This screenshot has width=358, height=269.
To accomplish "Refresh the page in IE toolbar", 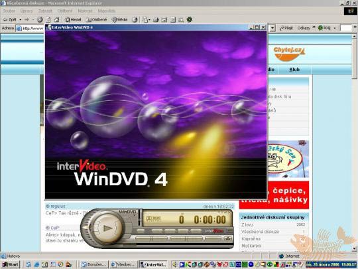I will (x=48, y=20).
